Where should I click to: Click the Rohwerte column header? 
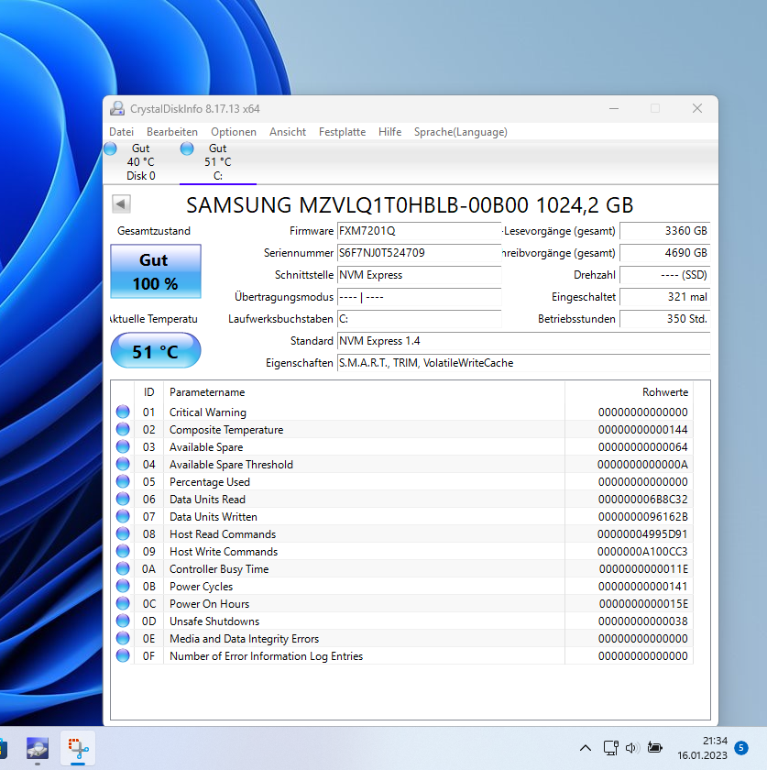coord(629,392)
